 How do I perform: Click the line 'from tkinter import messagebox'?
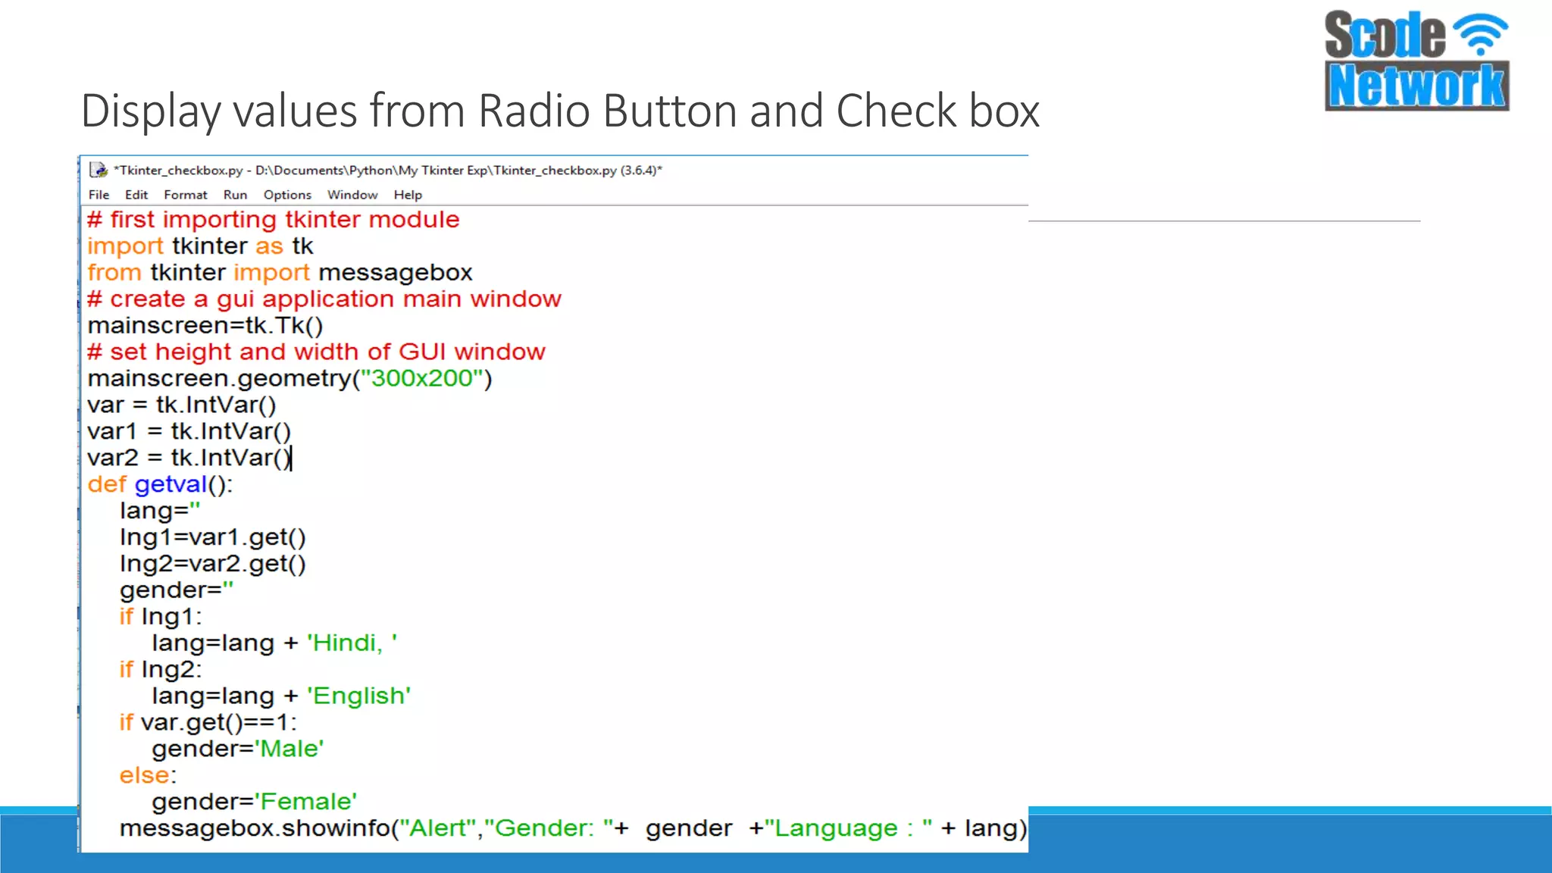(280, 273)
